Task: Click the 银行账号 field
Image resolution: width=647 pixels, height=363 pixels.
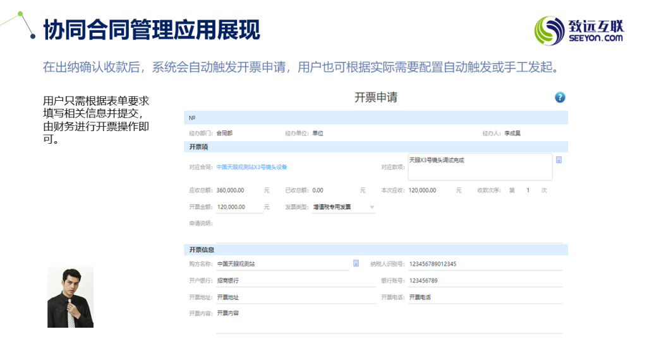Action: [x=484, y=281]
